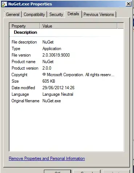The width and height of the screenshot is (134, 173).
Task: Click the Cancel button
Action: coord(87,172)
